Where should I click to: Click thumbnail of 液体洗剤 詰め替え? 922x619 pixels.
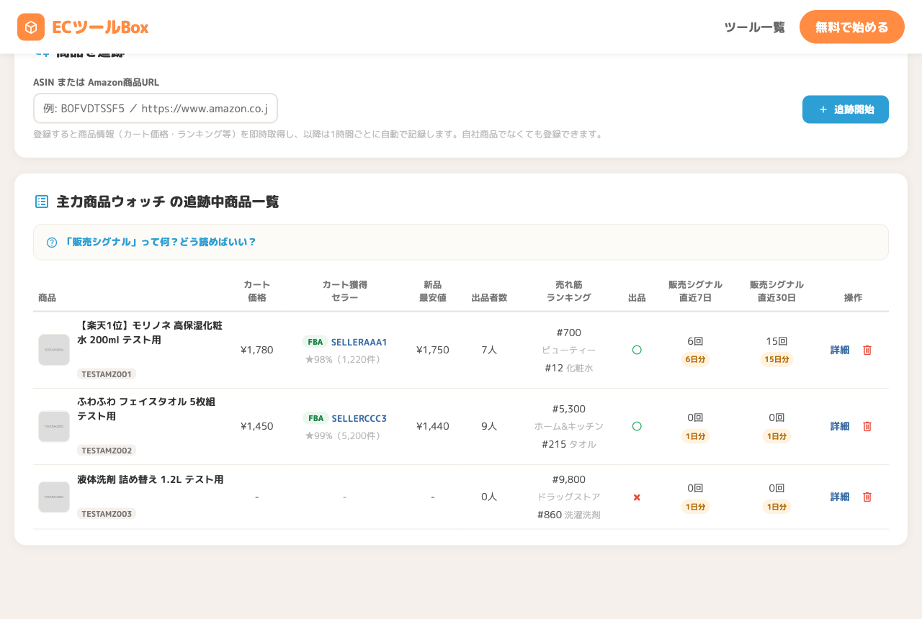click(54, 497)
